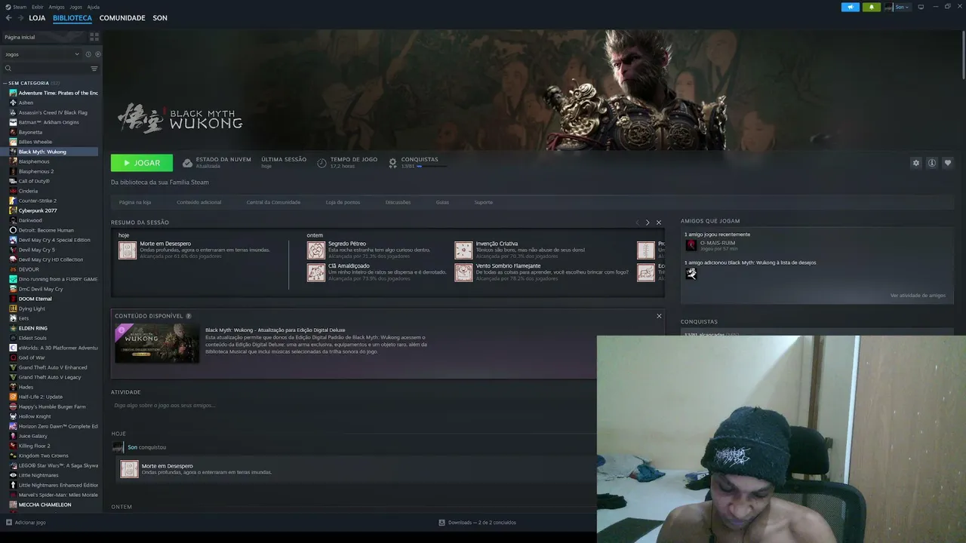Go to the LOJA tab
This screenshot has width=966, height=543.
[x=37, y=18]
